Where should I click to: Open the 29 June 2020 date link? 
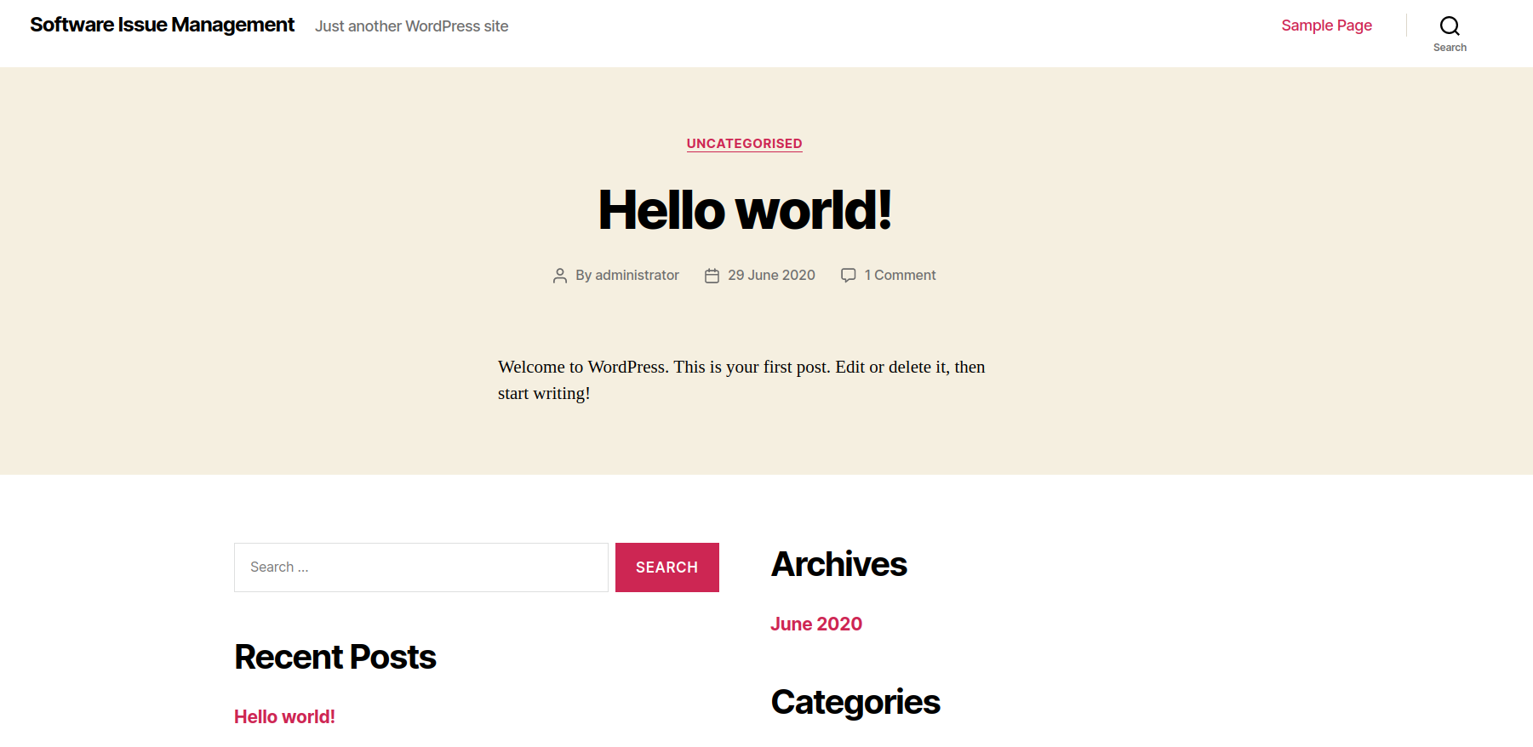pyautogui.click(x=771, y=275)
